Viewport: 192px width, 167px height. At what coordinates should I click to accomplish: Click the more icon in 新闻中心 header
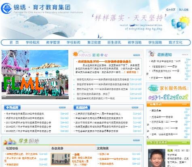pyautogui.click(x=137, y=55)
